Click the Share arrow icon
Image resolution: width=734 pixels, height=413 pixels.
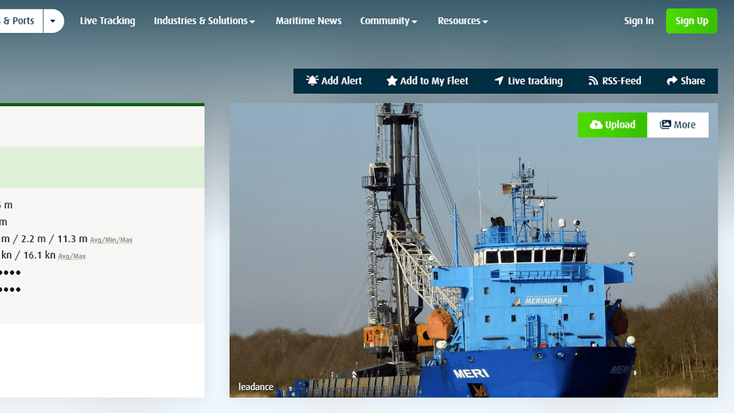(672, 81)
